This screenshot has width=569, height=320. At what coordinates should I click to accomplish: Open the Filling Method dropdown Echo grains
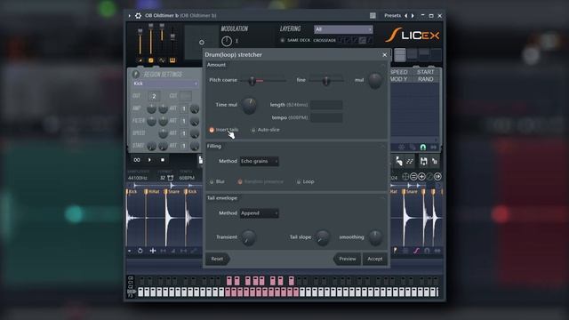(x=259, y=161)
